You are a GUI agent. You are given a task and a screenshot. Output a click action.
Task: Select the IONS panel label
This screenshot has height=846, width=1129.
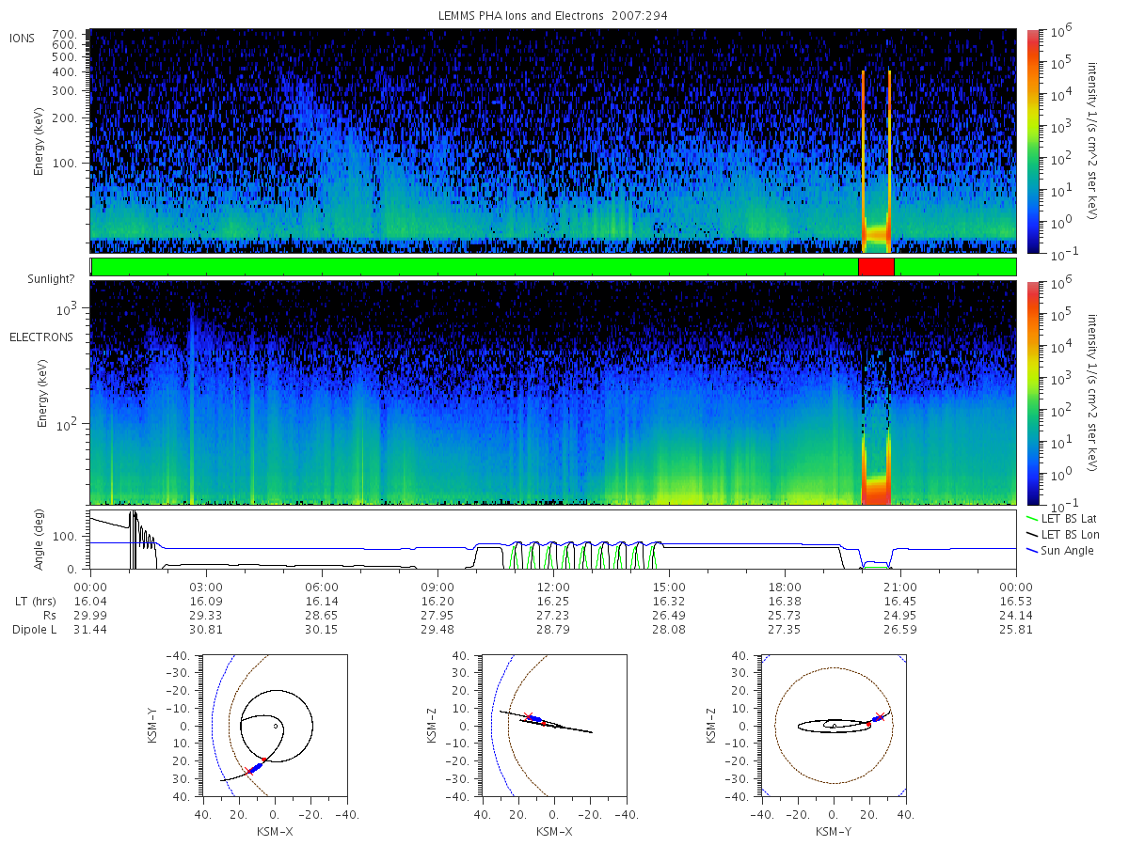click(x=23, y=38)
